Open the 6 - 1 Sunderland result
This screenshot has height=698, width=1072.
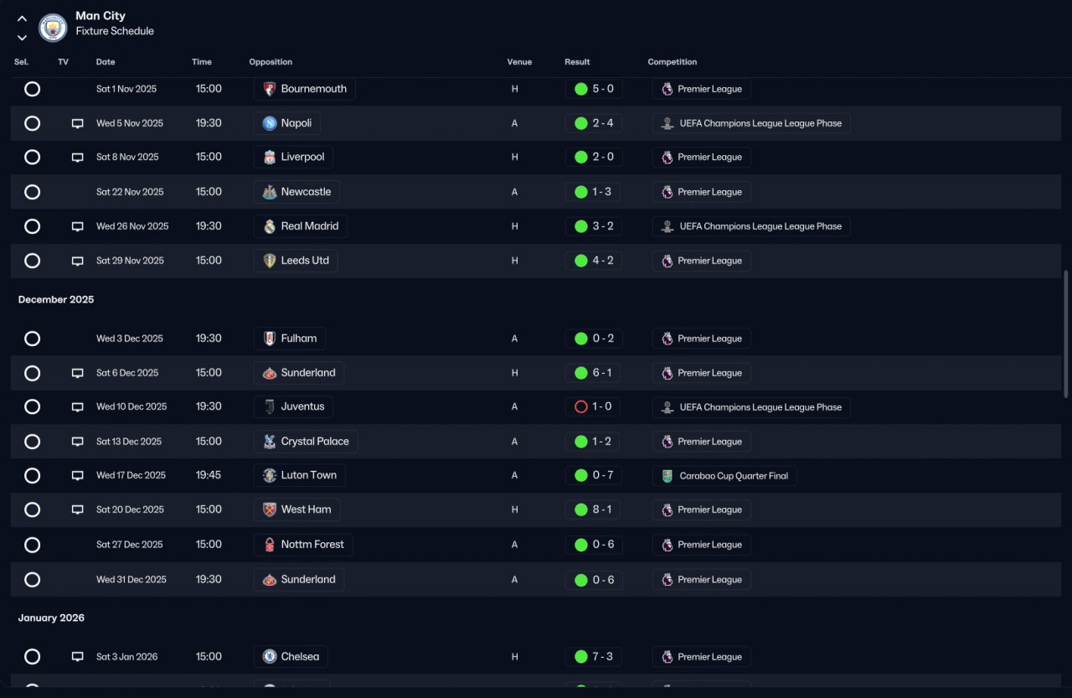[x=594, y=373]
